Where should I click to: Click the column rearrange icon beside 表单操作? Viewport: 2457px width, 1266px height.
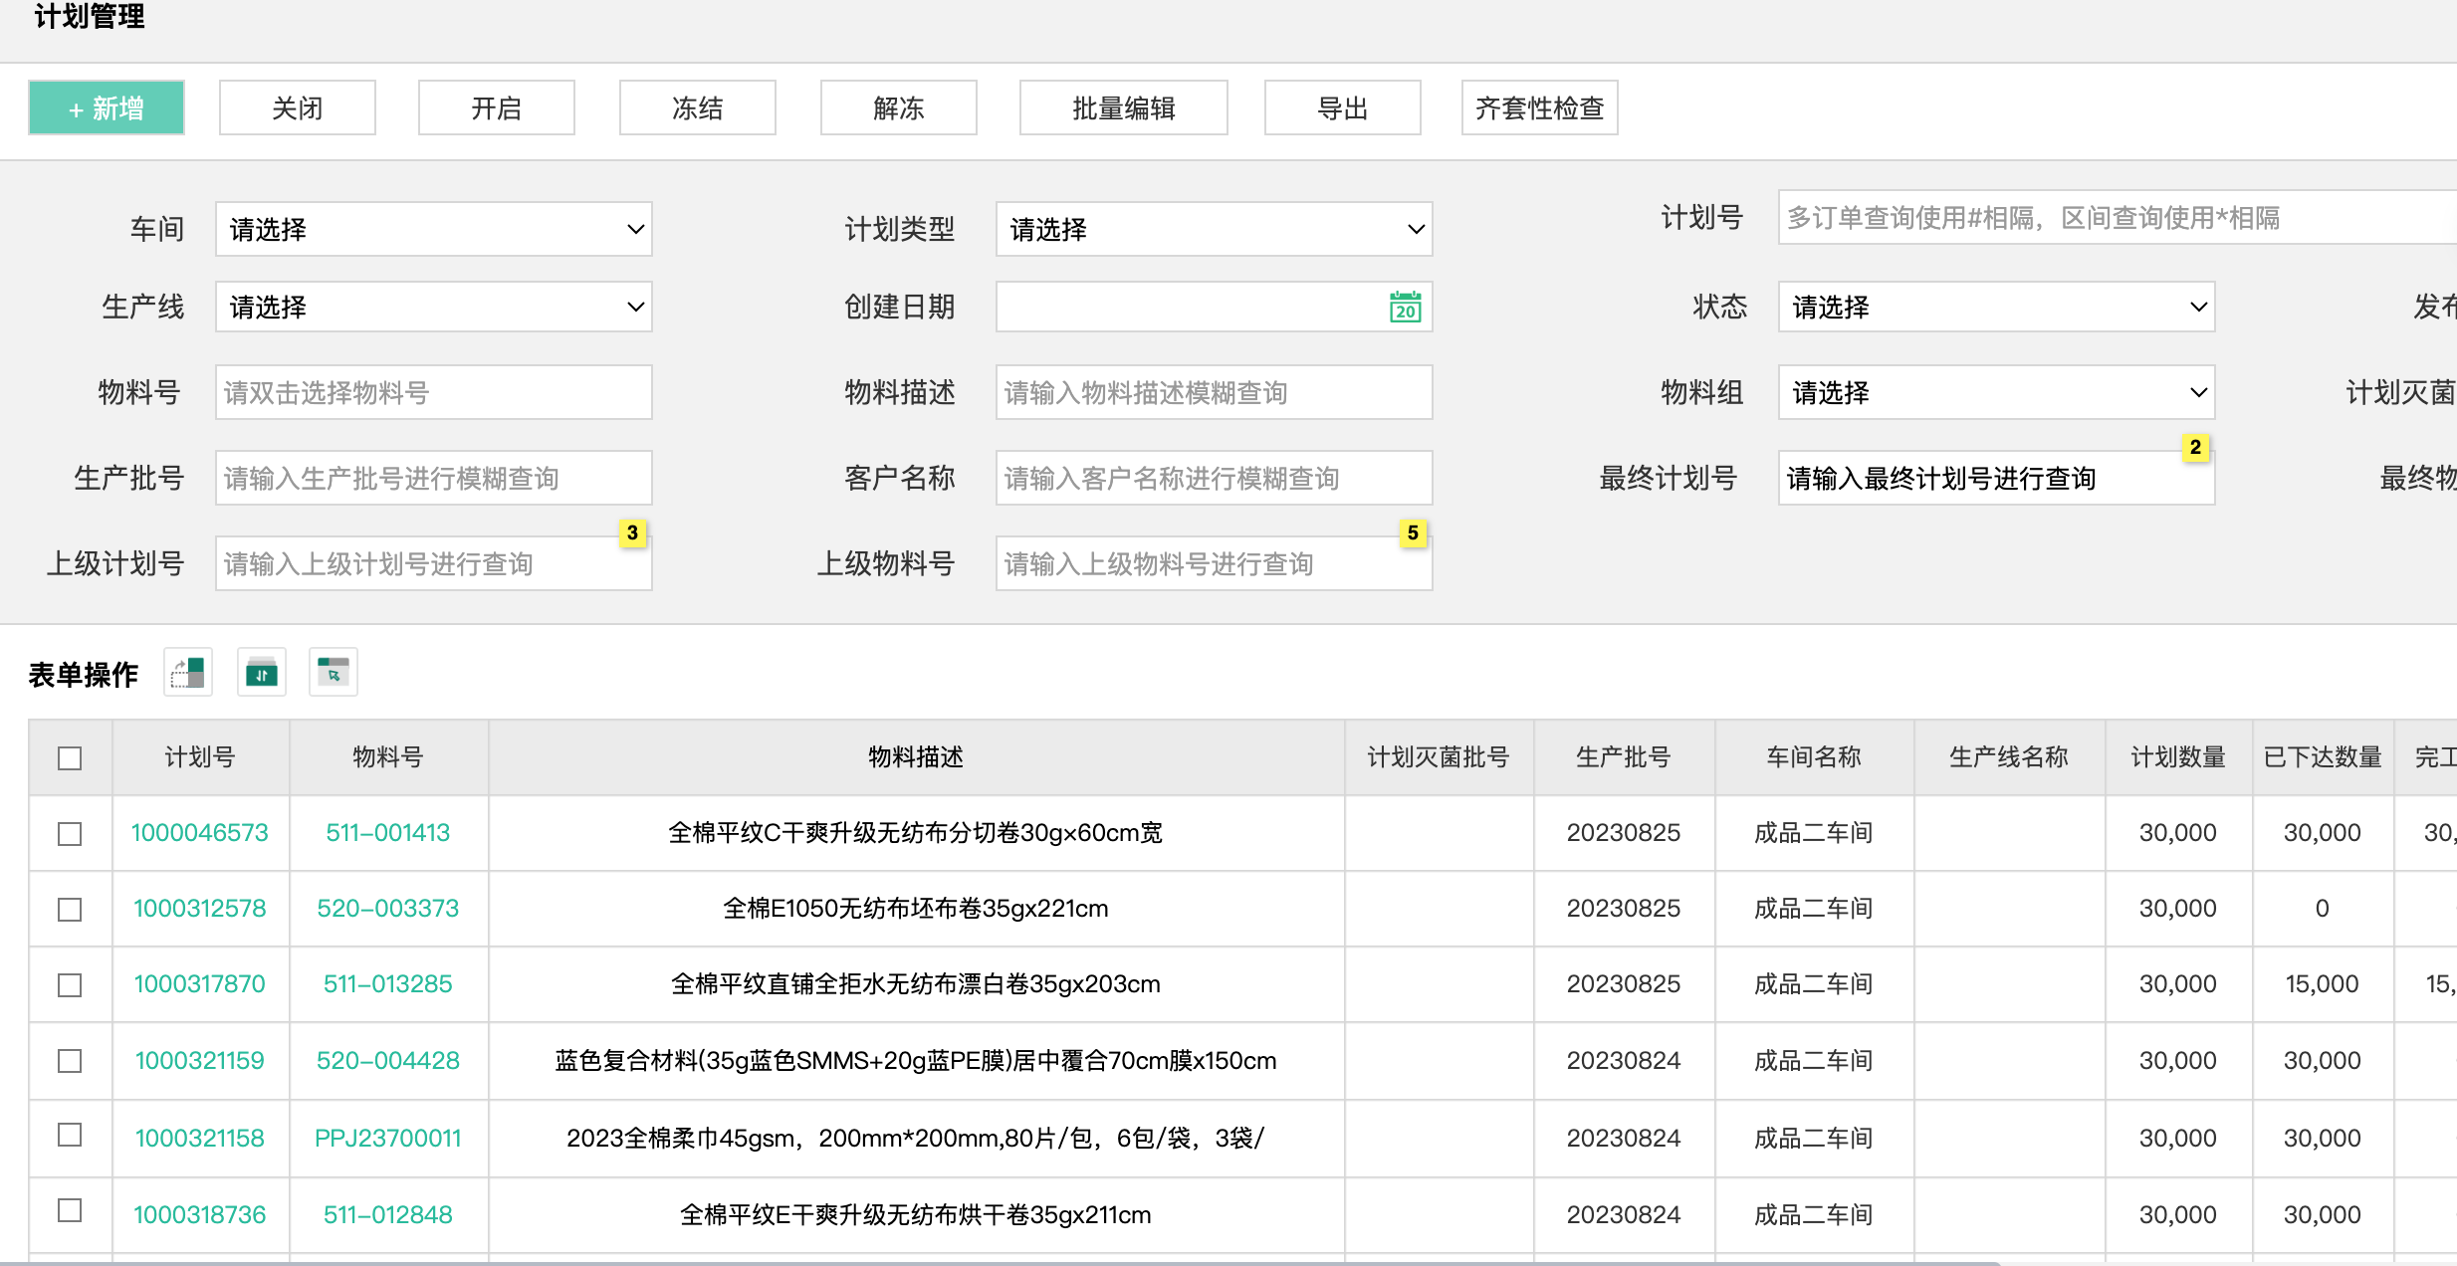coord(188,673)
